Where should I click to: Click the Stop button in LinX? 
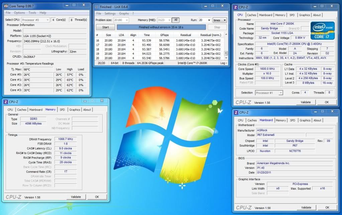tap(217, 27)
